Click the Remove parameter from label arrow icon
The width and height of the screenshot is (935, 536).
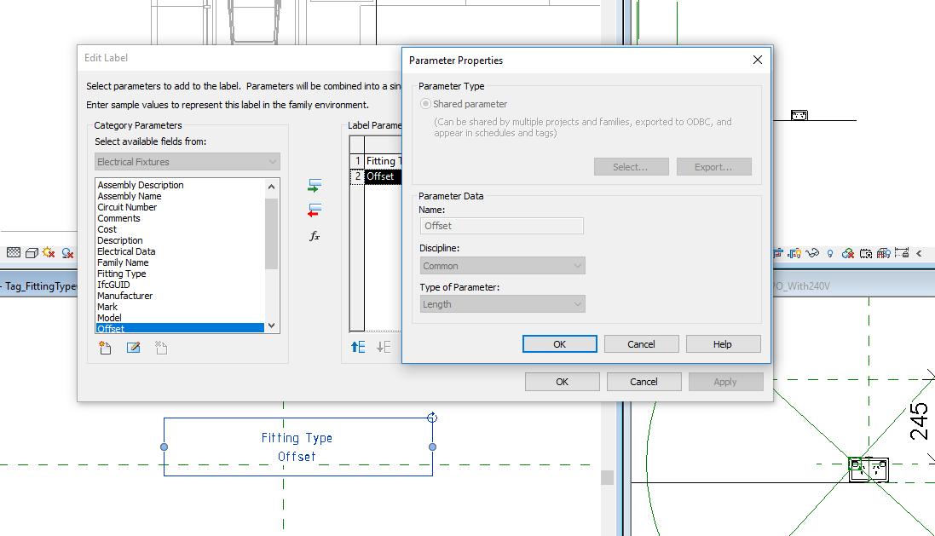(315, 210)
